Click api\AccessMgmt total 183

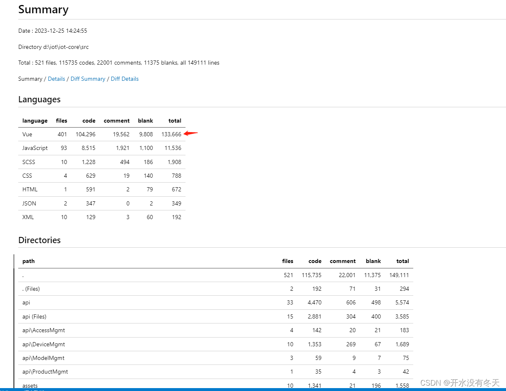click(405, 330)
